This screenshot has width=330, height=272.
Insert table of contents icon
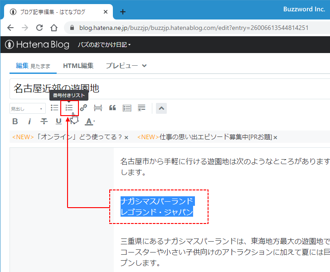coord(127,108)
